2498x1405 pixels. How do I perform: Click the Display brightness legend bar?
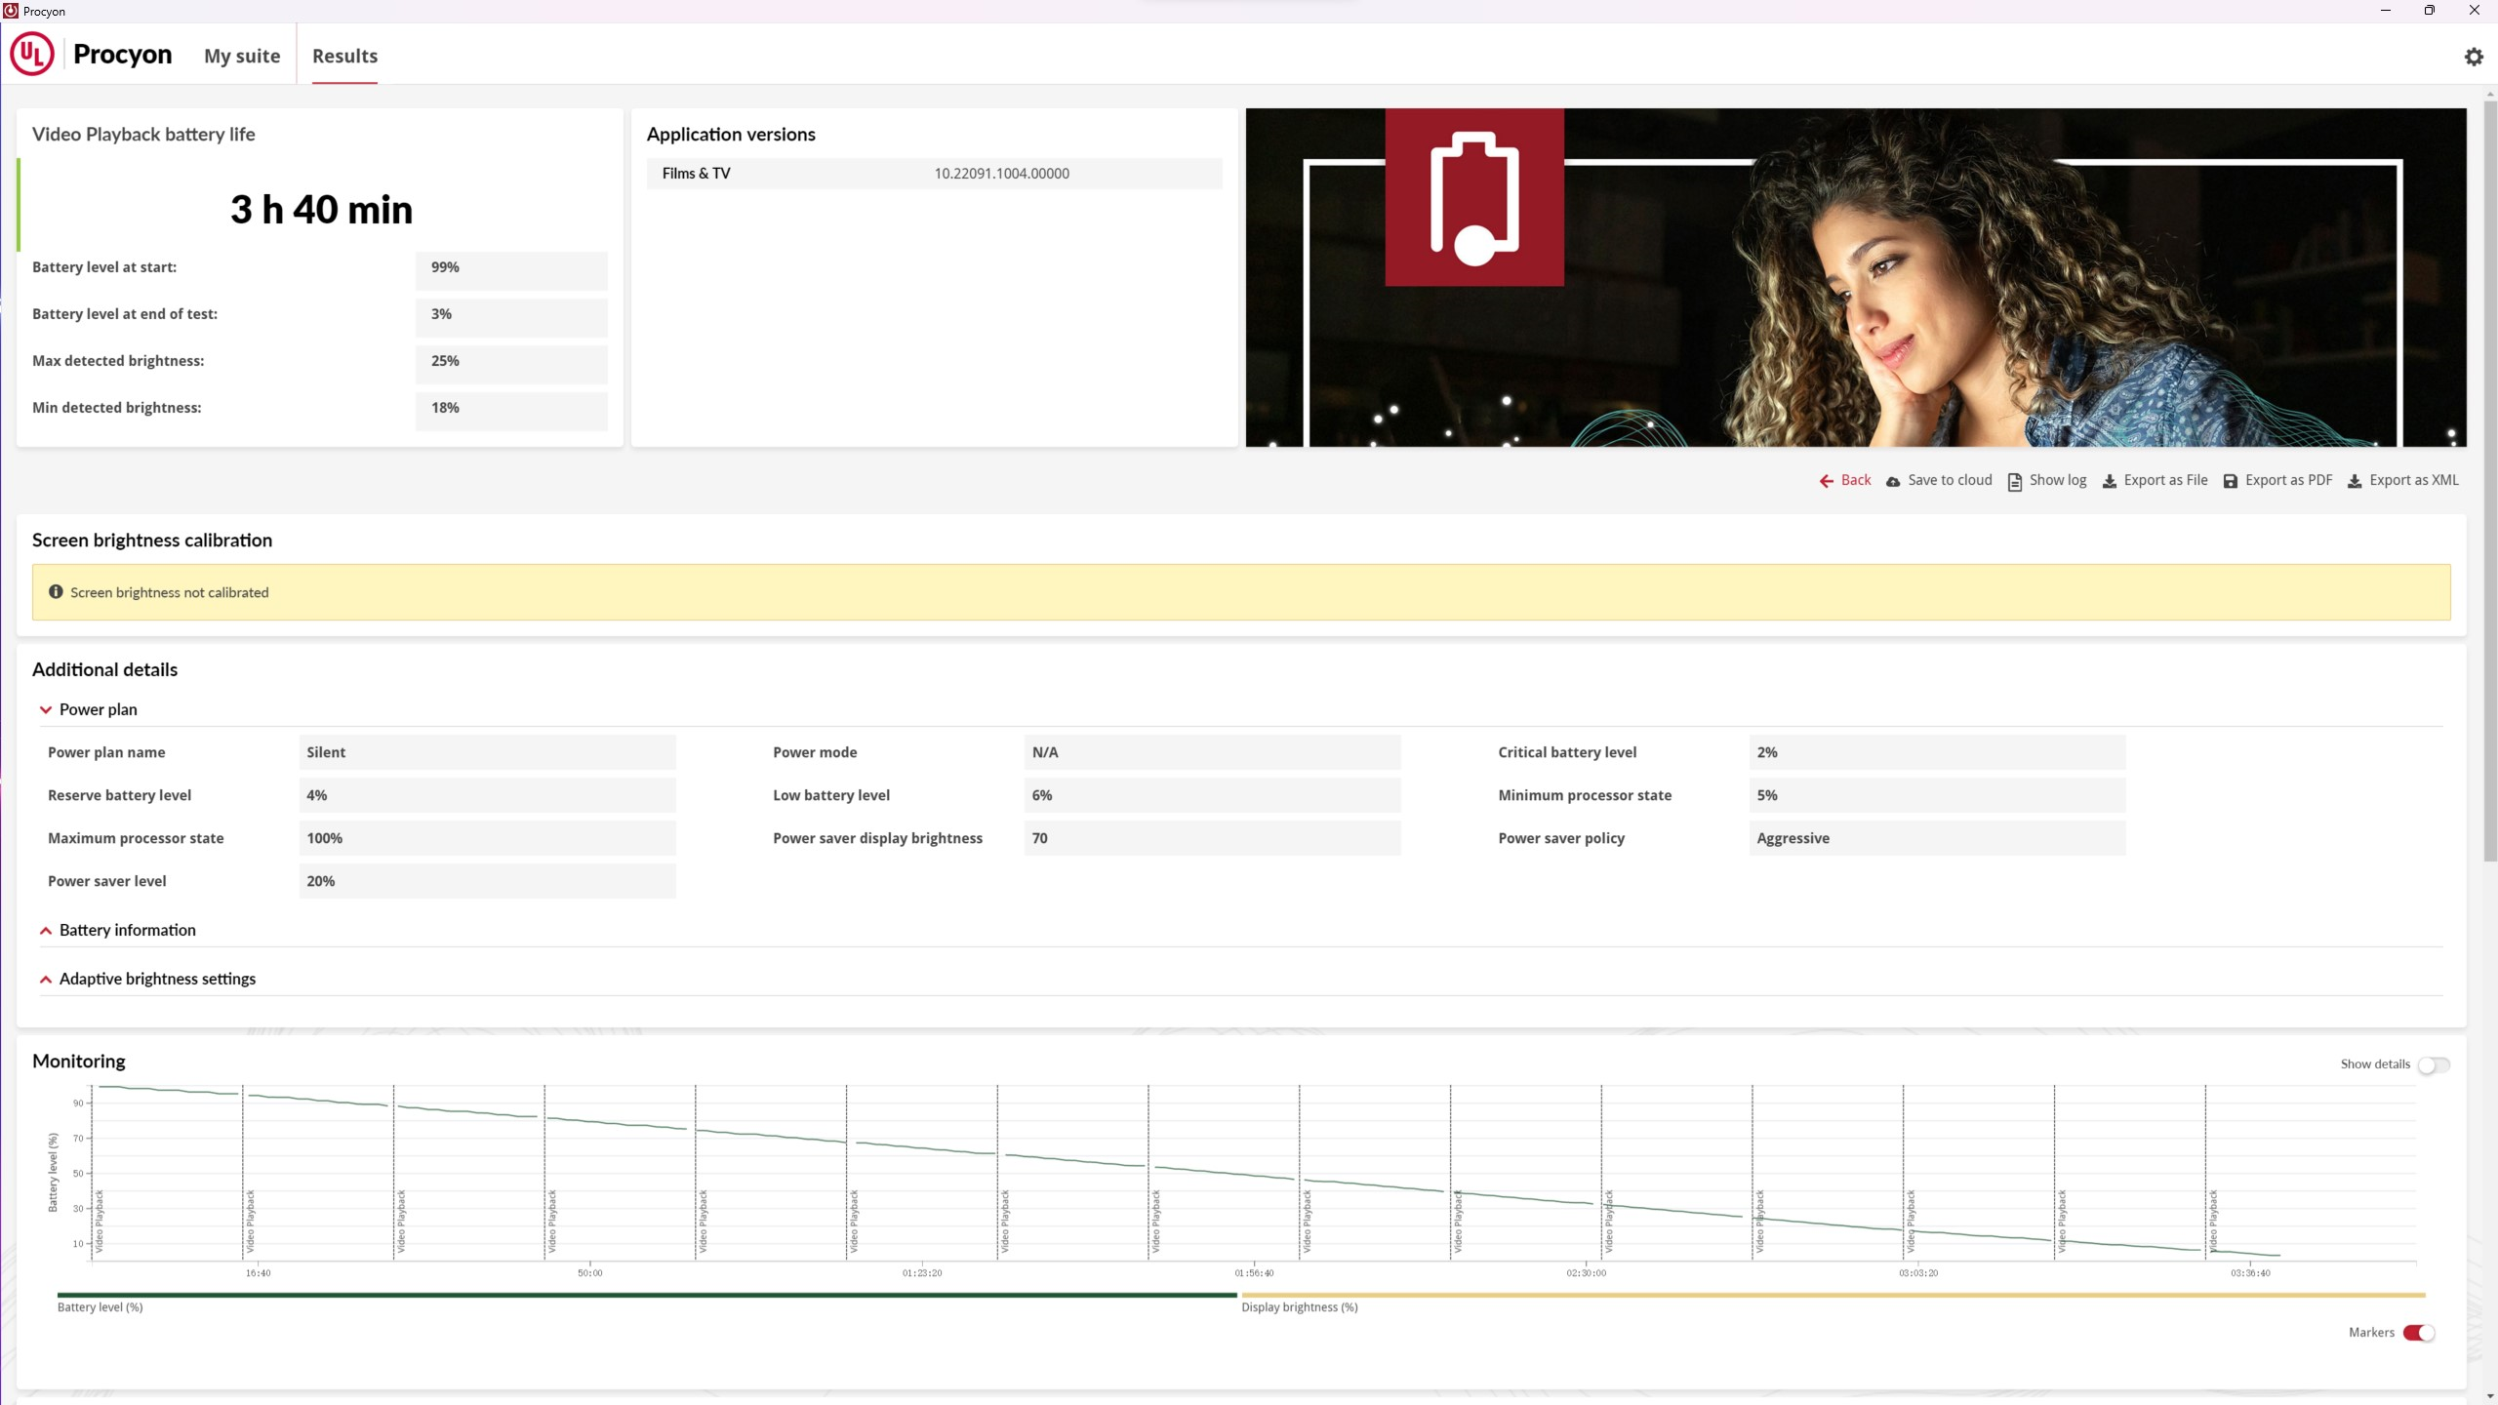1833,1295
